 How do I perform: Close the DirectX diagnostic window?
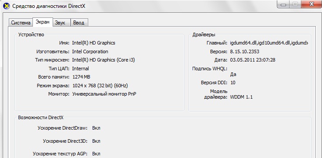(x=312, y=4)
